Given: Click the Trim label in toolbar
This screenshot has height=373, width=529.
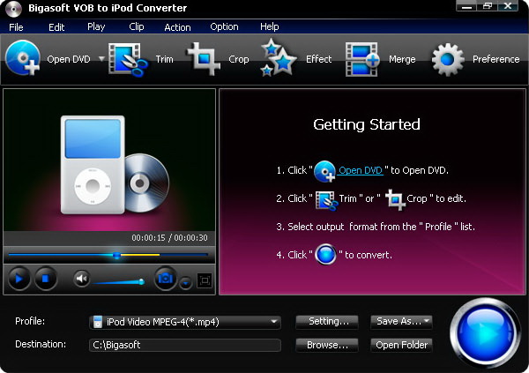Looking at the screenshot, I should coord(164,59).
